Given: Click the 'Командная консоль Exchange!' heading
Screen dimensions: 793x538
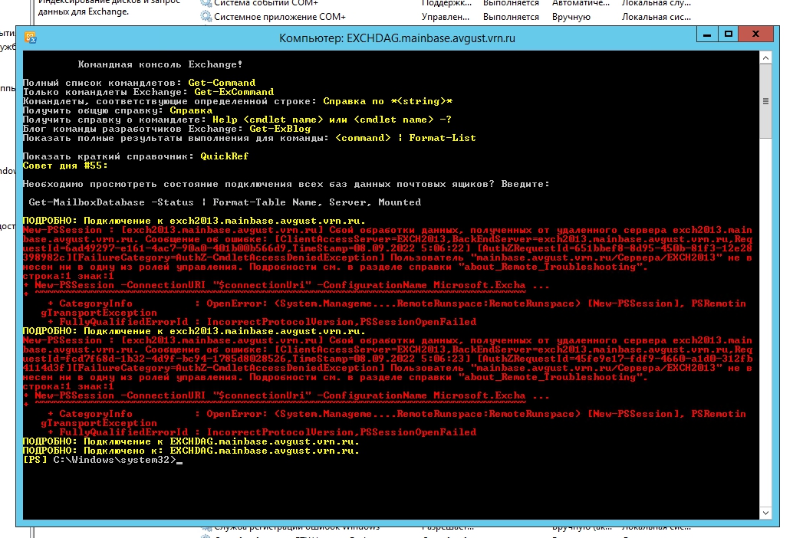Looking at the screenshot, I should click(x=160, y=64).
